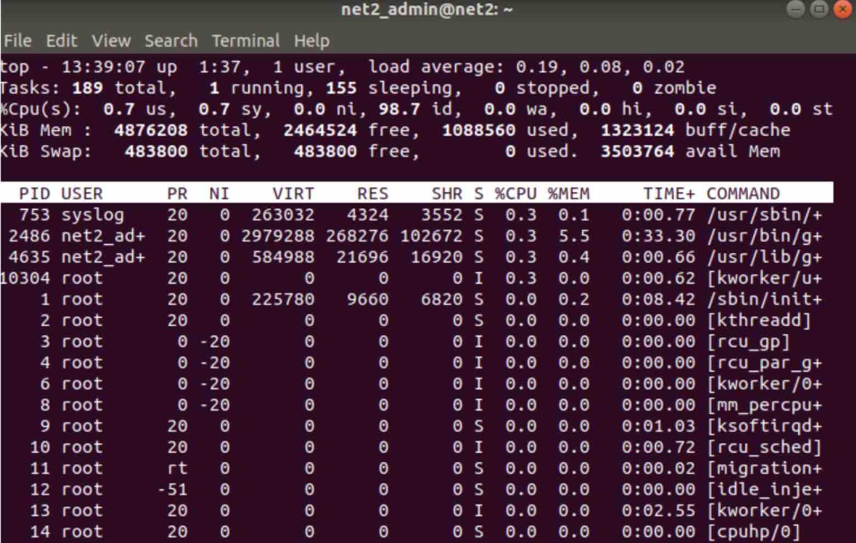This screenshot has height=543, width=856.
Task: Click the [migration+ command
Action: tap(764, 469)
